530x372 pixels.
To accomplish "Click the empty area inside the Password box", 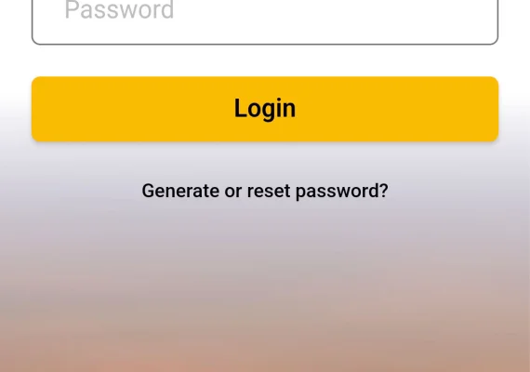I will click(x=338, y=20).
